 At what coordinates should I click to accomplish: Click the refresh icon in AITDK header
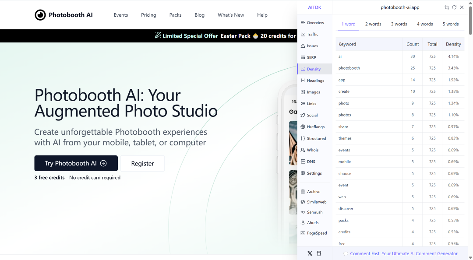[x=454, y=7]
